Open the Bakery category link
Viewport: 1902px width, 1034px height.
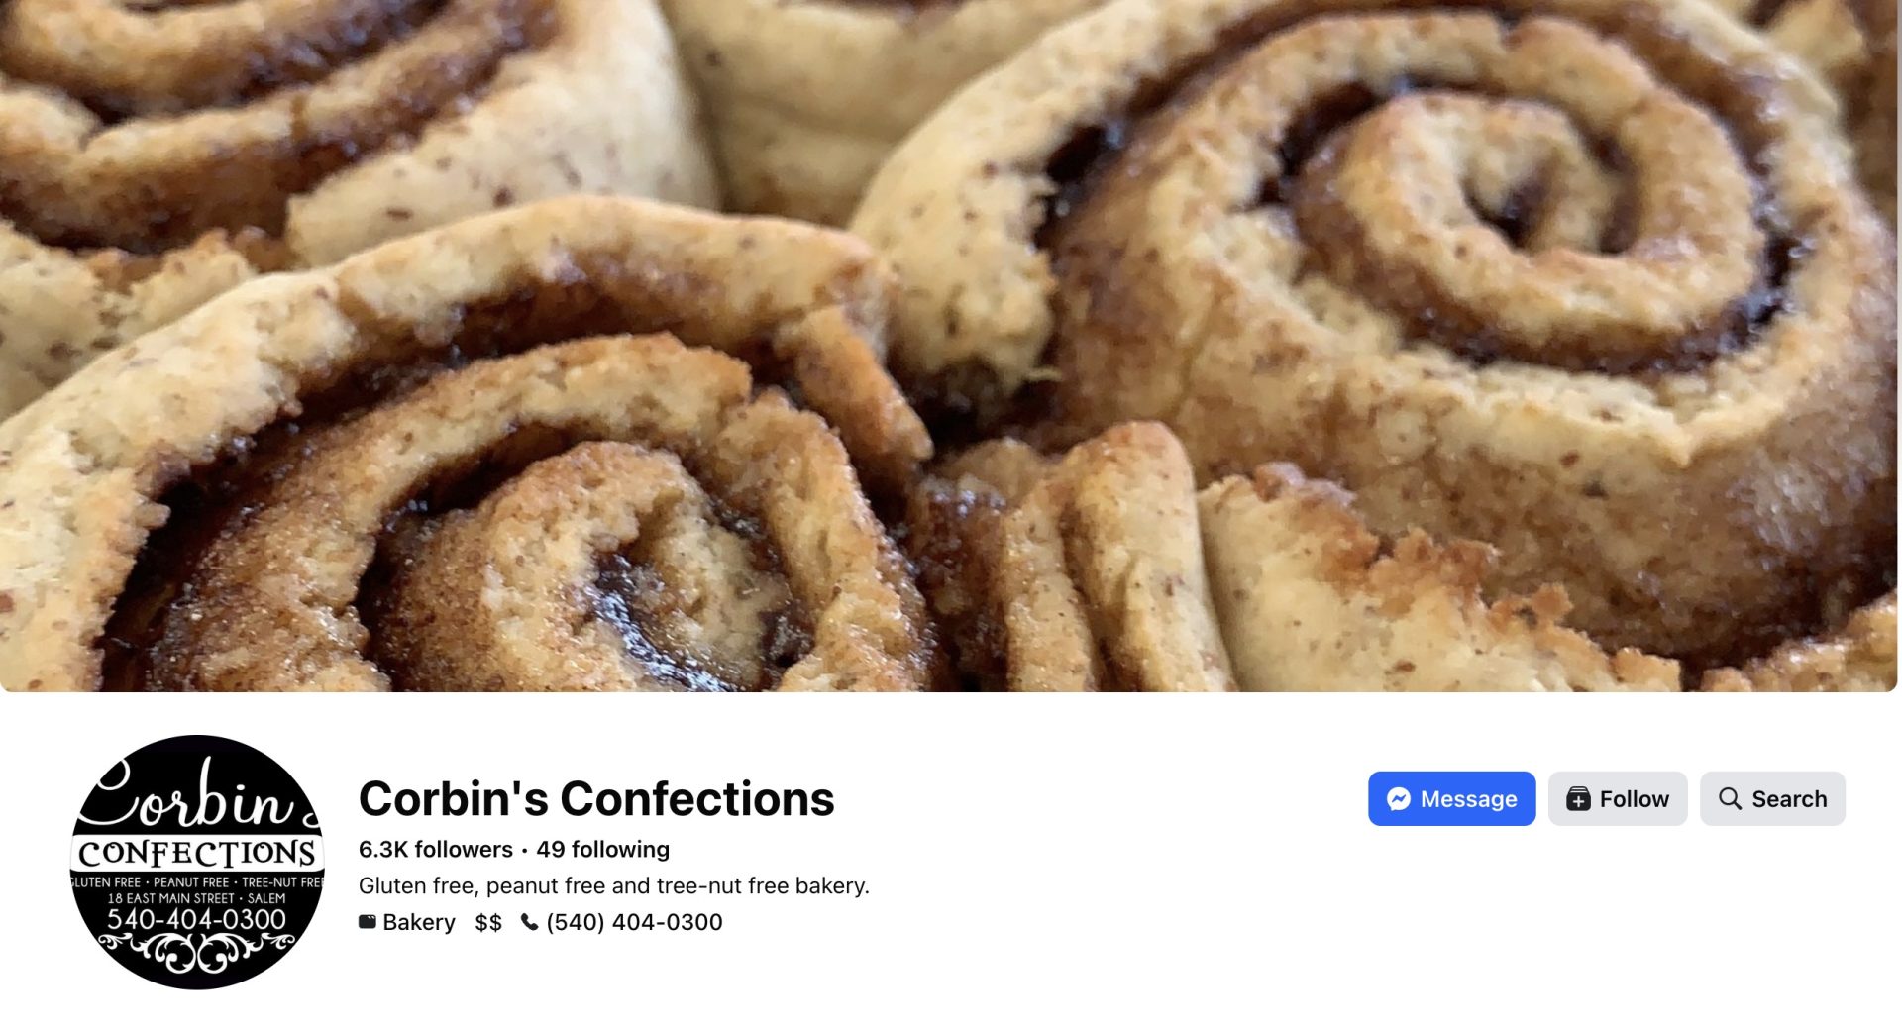[x=419, y=922]
